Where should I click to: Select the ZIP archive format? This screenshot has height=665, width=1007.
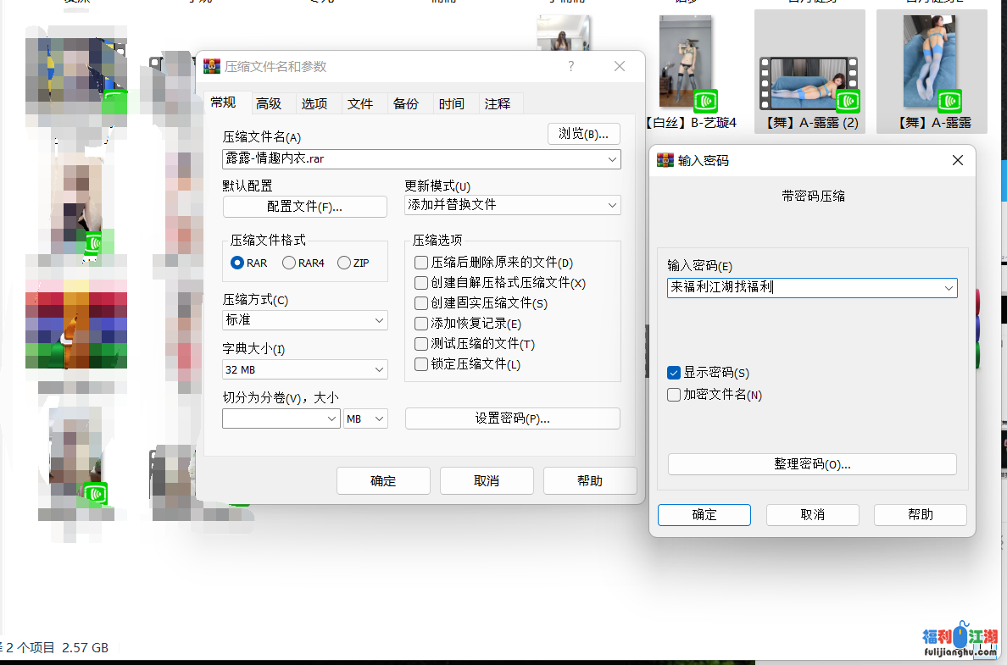(x=344, y=263)
